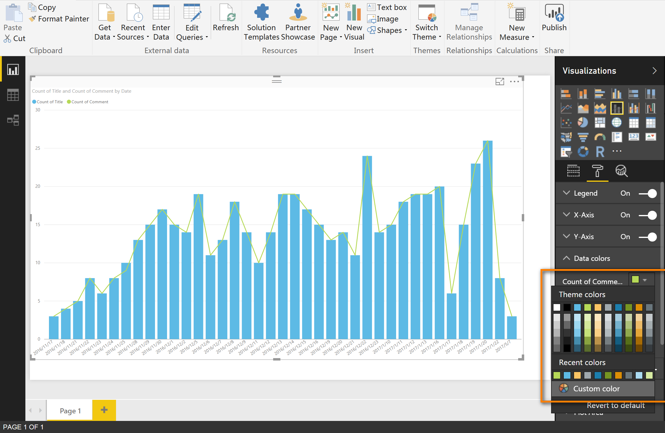Toggle the Y-Axis switch off
The width and height of the screenshot is (665, 433).
[x=648, y=237]
